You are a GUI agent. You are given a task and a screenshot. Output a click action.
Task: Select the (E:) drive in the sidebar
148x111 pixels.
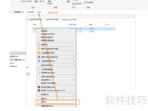point(14,57)
